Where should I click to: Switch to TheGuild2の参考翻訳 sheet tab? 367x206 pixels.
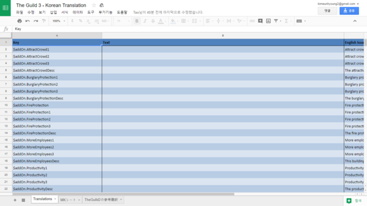pos(101,200)
